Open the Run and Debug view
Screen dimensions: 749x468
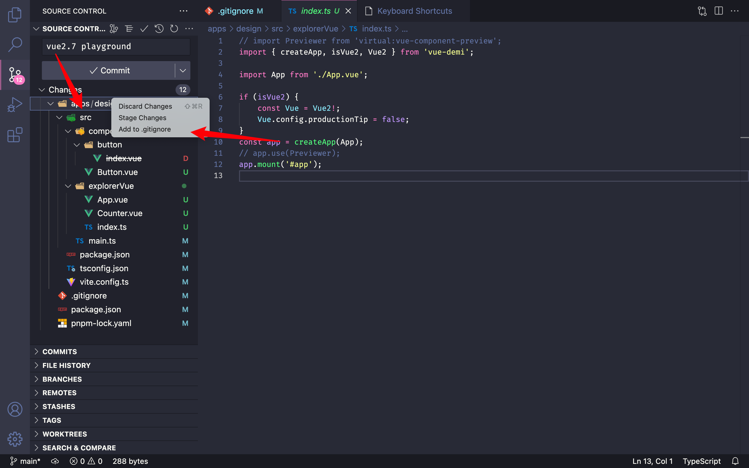(15, 105)
